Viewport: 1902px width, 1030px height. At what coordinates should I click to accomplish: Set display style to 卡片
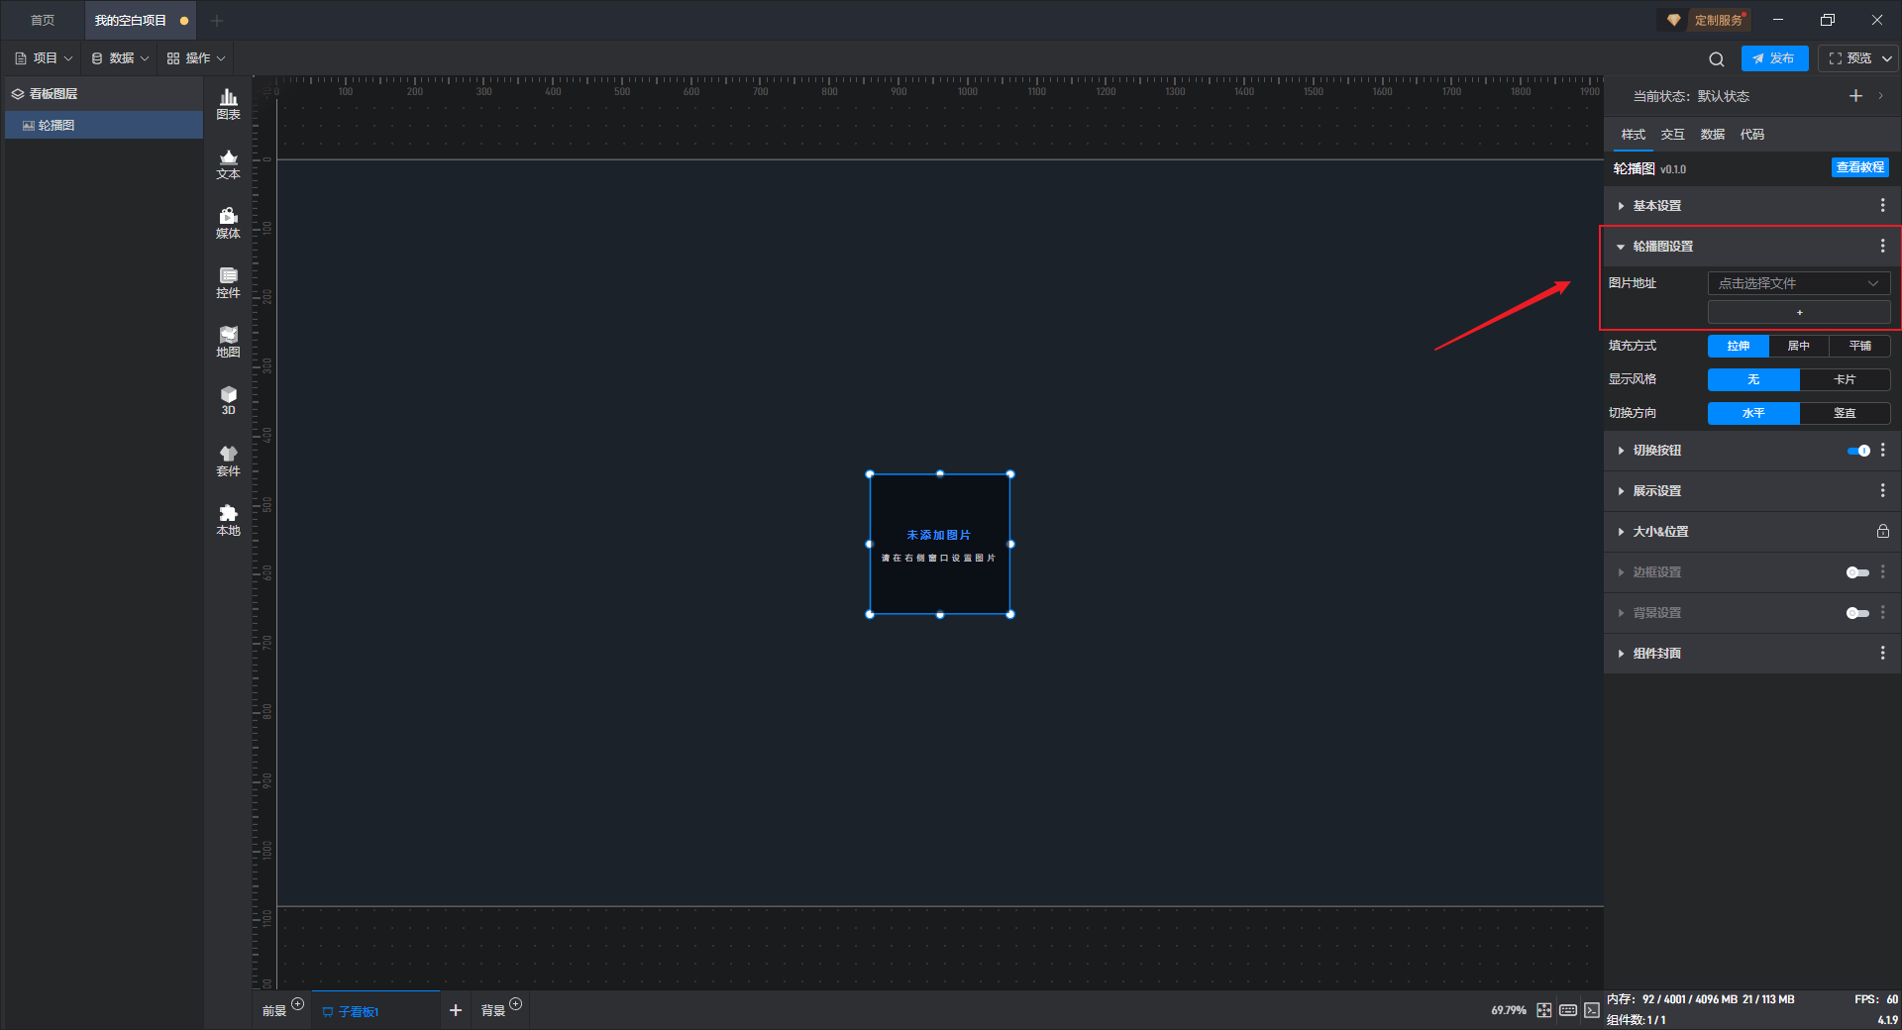coord(1845,379)
